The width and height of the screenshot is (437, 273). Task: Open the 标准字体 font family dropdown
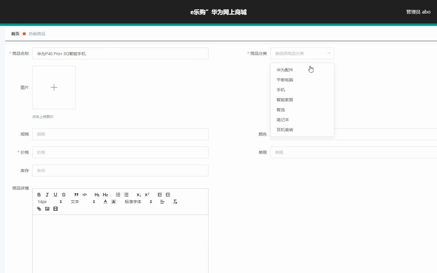(138, 202)
